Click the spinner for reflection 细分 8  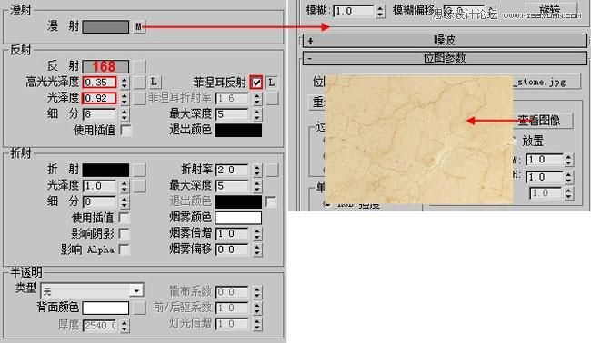[x=124, y=114]
